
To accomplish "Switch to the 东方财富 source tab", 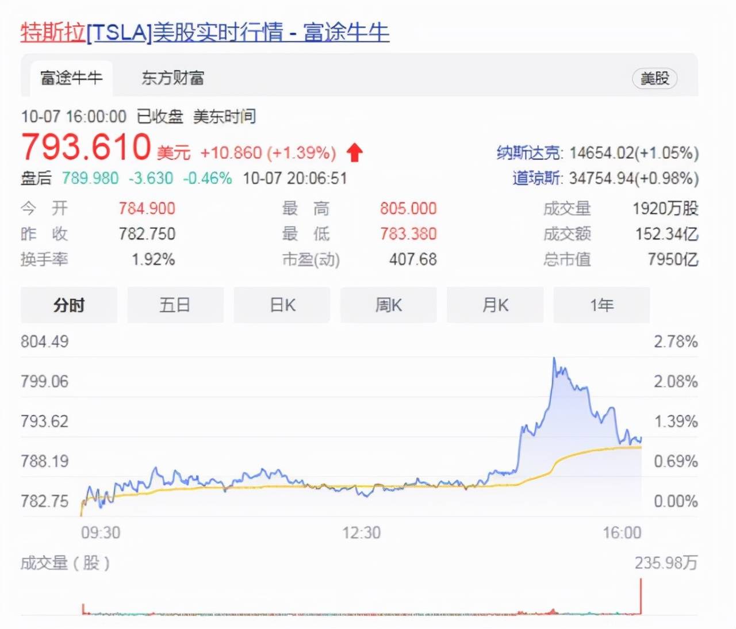I will coord(173,78).
